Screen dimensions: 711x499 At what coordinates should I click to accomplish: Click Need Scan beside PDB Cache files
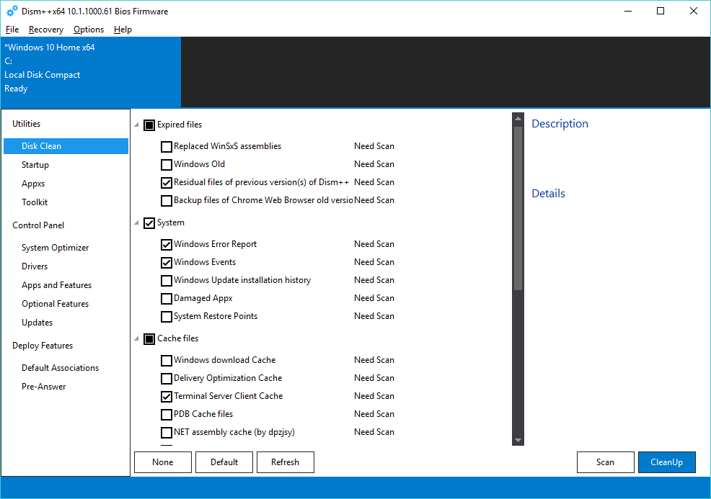374,414
